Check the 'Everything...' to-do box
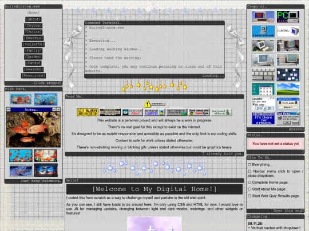Screen dimensions: 309x231 click(249, 164)
